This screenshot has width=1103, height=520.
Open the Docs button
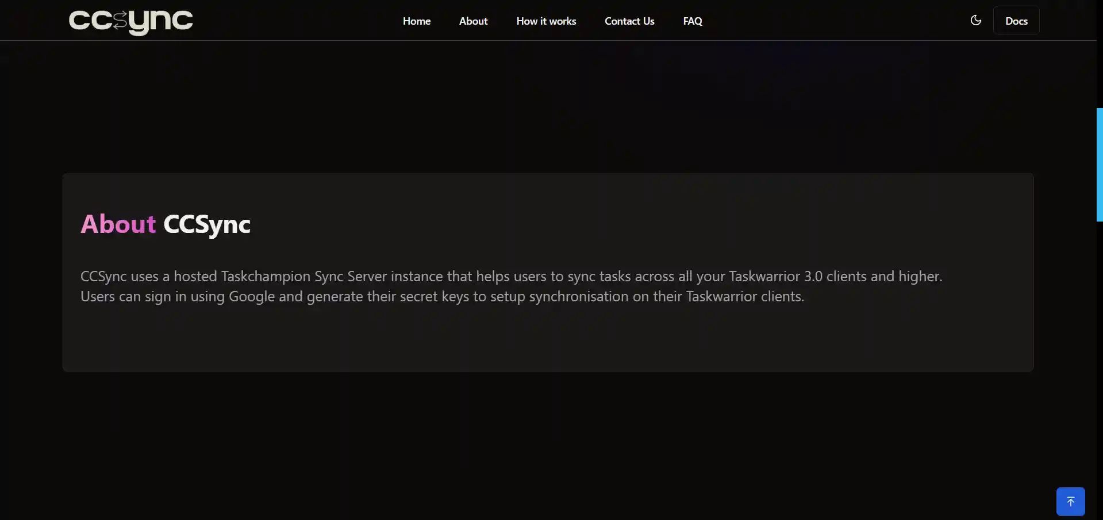pyautogui.click(x=1016, y=21)
